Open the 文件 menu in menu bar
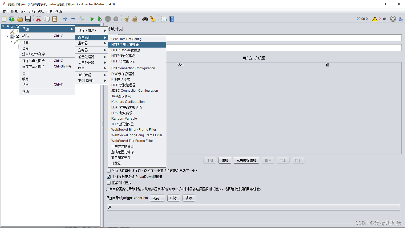The width and height of the screenshot is (405, 228). point(6,11)
